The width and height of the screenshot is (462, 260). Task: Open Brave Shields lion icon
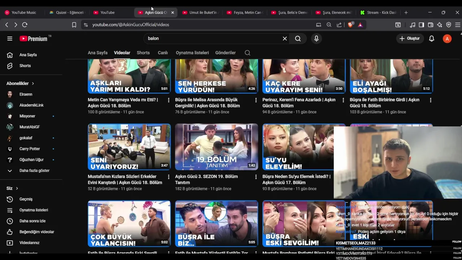click(x=350, y=25)
